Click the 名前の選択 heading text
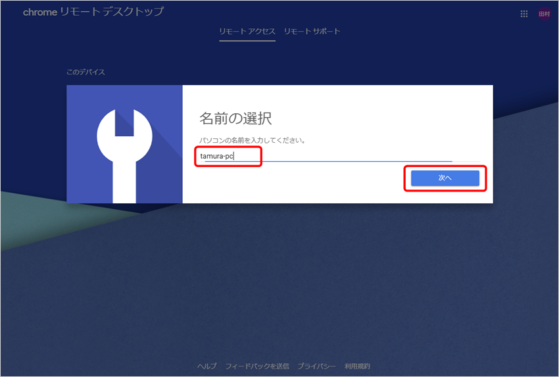The height and width of the screenshot is (377, 559). click(235, 118)
